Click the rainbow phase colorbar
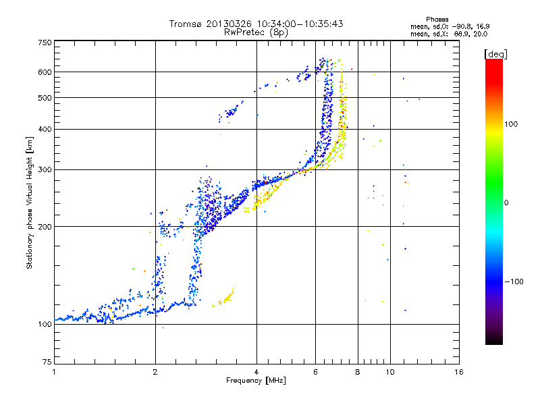This screenshot has height=405, width=540. coord(494,201)
